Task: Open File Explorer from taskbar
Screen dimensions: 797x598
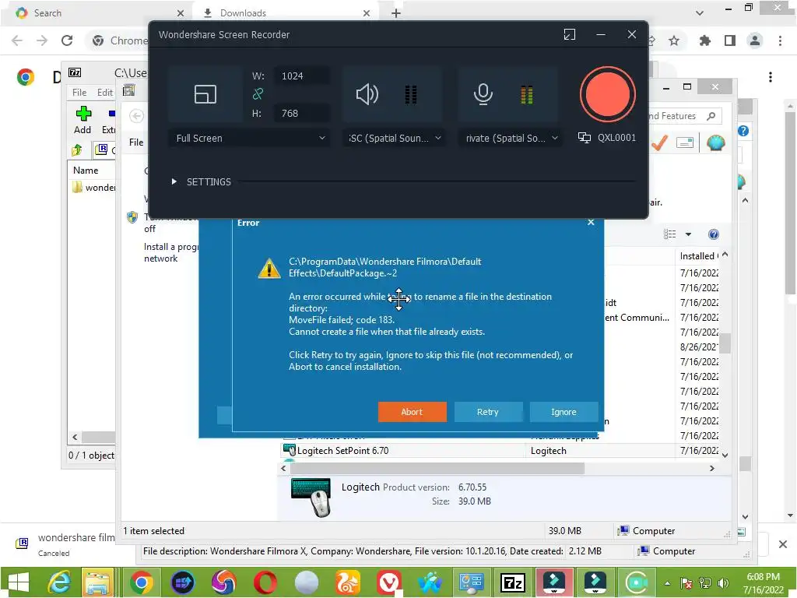Action: pos(98,582)
